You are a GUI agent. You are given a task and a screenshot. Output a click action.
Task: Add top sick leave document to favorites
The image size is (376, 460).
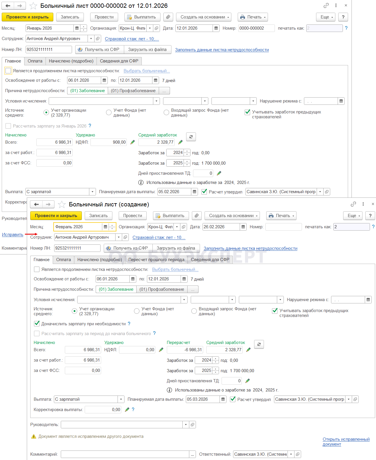point(33,6)
